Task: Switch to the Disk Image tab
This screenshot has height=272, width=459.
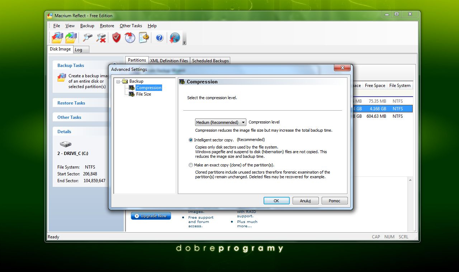Action: (60, 49)
